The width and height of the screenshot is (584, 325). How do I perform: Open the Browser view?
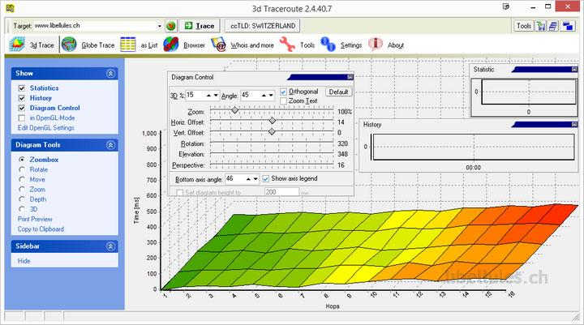point(184,45)
